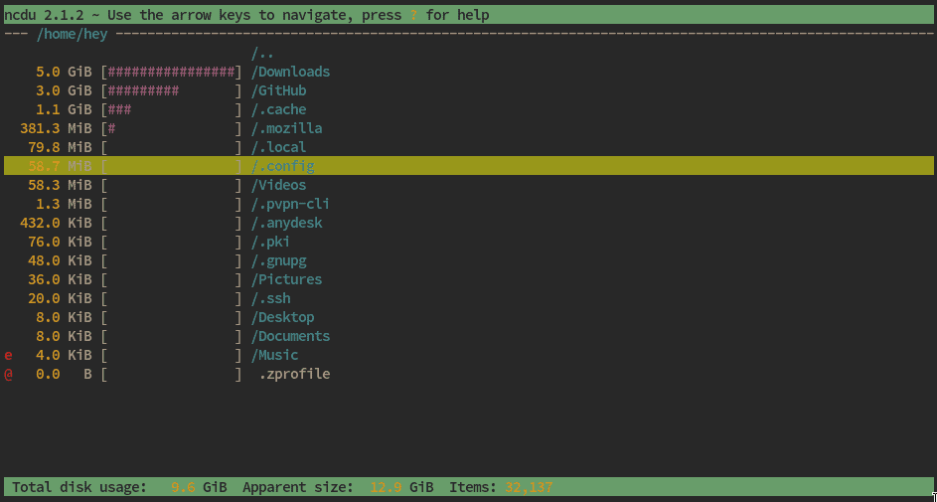Screen dimensions: 937x502
Task: Click the /home/hey path header
Action: pyautogui.click(x=72, y=34)
